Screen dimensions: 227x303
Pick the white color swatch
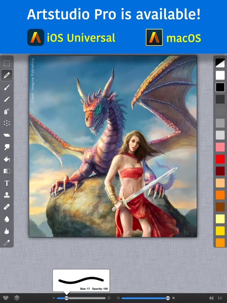point(220,75)
